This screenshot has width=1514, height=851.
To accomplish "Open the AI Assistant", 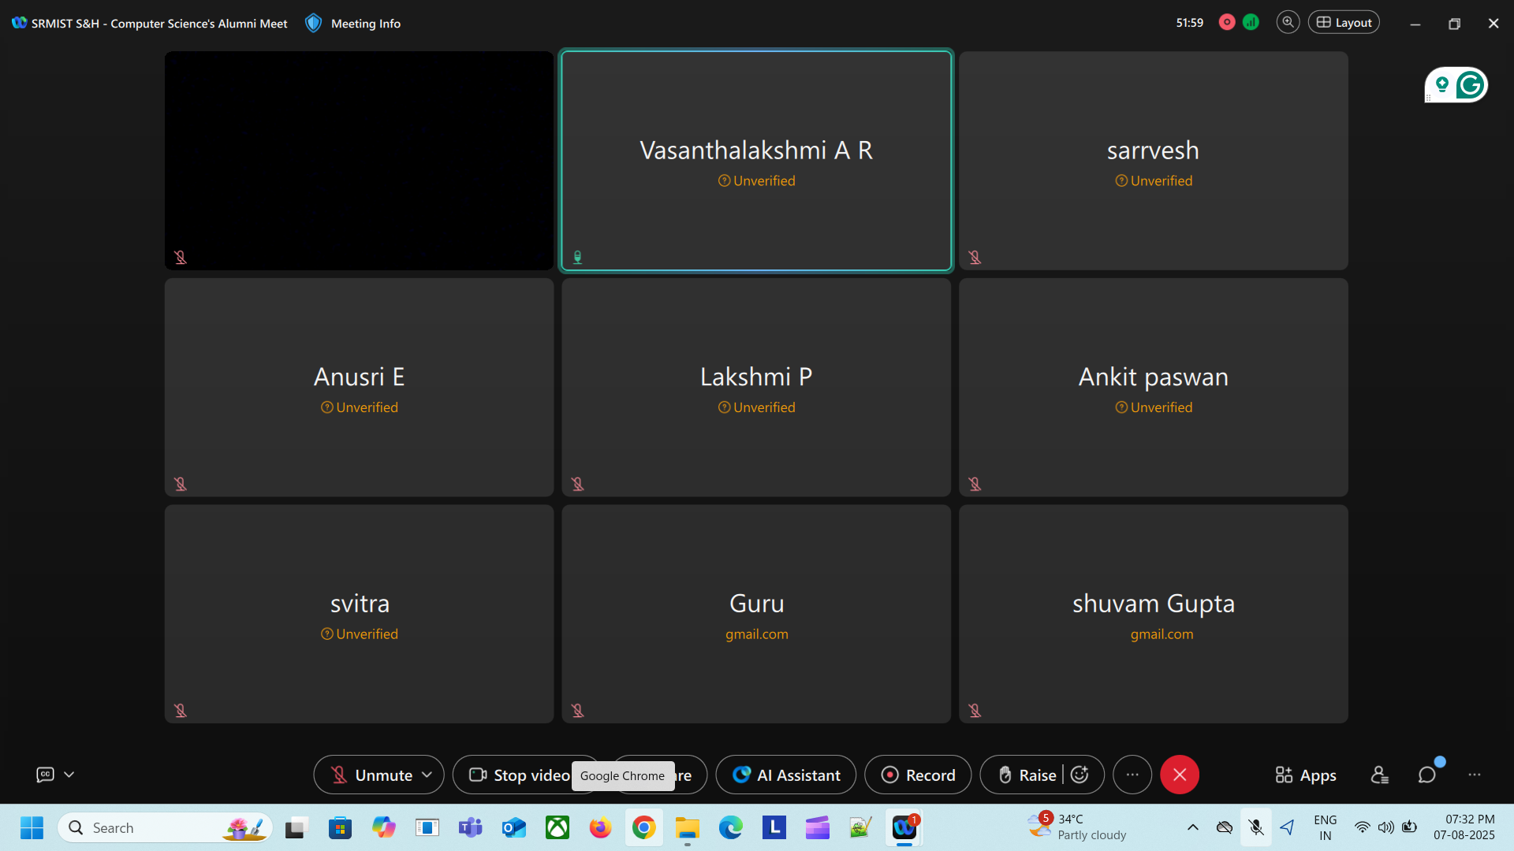I will [x=786, y=775].
